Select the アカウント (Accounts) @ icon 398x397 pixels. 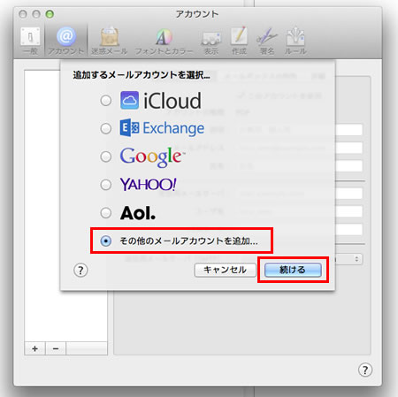point(66,40)
